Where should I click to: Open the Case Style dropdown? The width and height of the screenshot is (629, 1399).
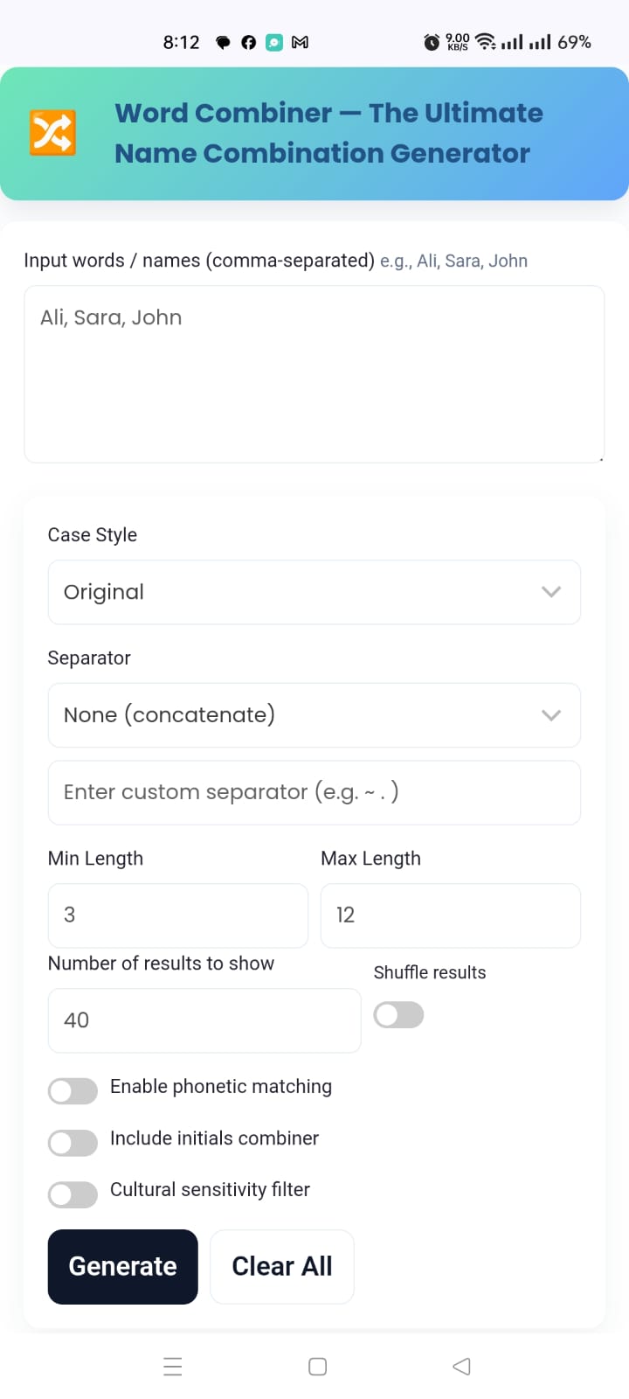point(314,592)
